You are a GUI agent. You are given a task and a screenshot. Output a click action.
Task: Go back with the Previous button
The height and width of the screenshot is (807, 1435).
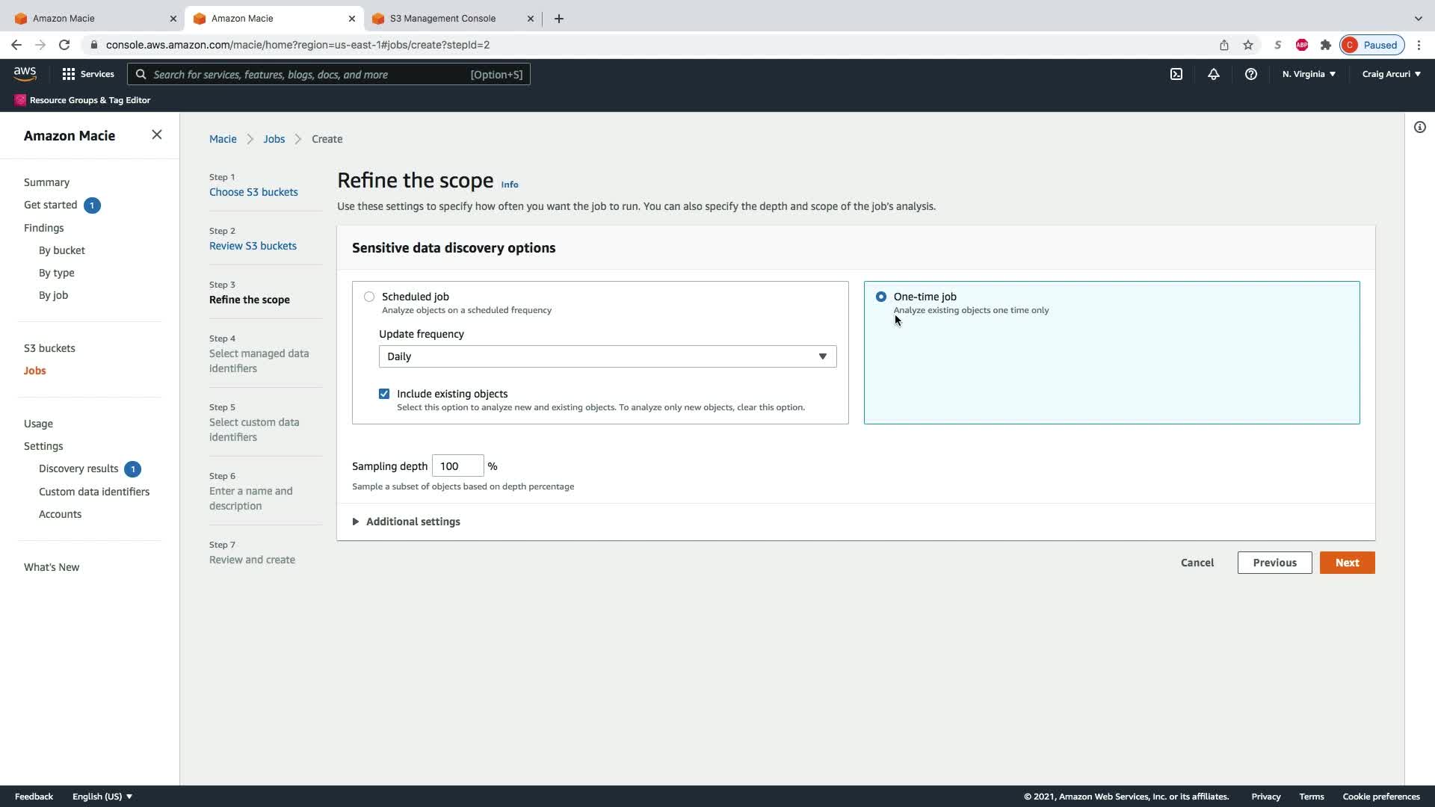pyautogui.click(x=1274, y=563)
